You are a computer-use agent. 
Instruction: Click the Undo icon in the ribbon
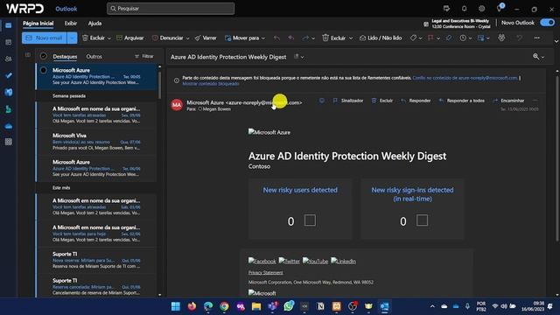coord(519,38)
